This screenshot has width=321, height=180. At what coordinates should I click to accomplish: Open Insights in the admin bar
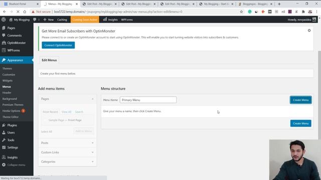[110, 19]
